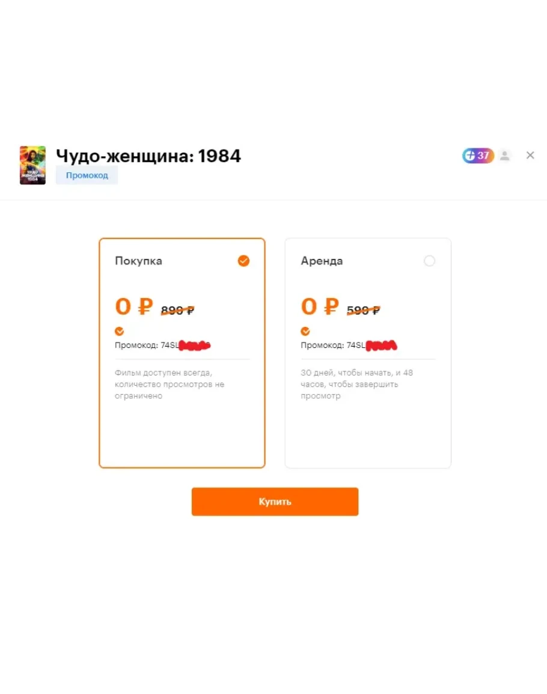This screenshot has height=694, width=547.
Task: Click the promo code checkmark in Покупка card
Action: pos(119,331)
